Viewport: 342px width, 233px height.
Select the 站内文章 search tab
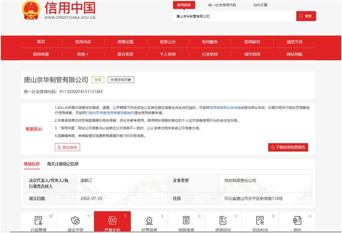pos(260,5)
